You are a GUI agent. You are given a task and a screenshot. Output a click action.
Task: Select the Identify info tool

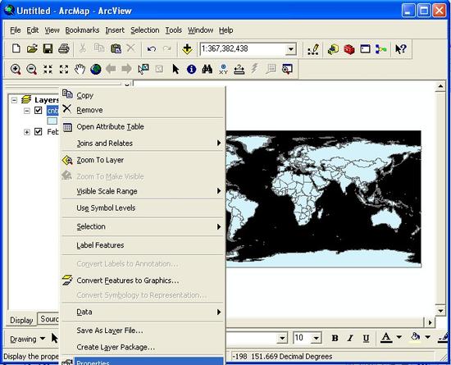192,70
